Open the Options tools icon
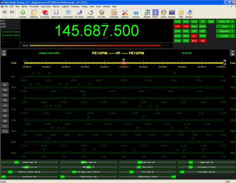The image size is (236, 183). (x=125, y=14)
